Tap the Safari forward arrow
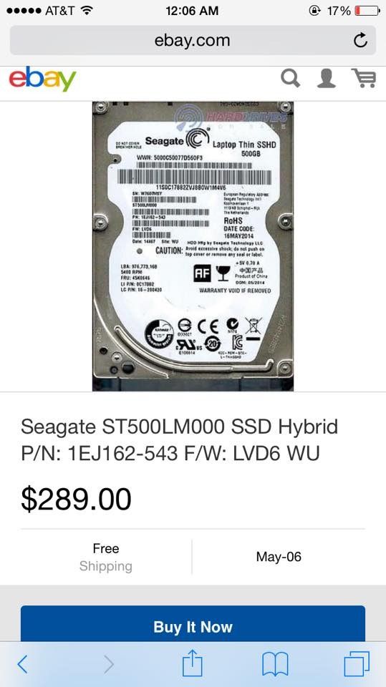 point(109,664)
